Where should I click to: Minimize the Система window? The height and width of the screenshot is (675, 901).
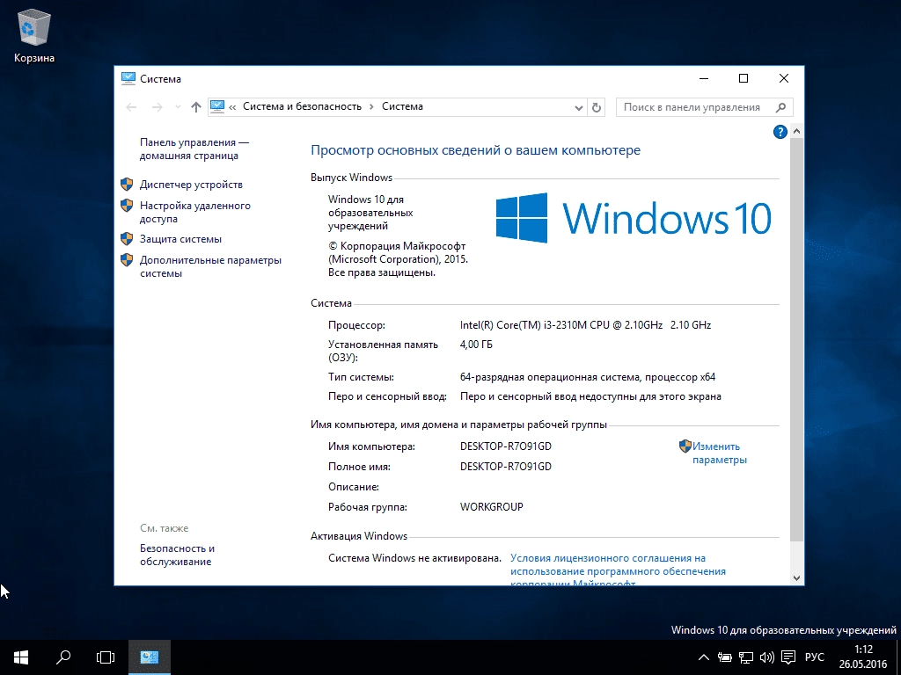[x=704, y=78]
